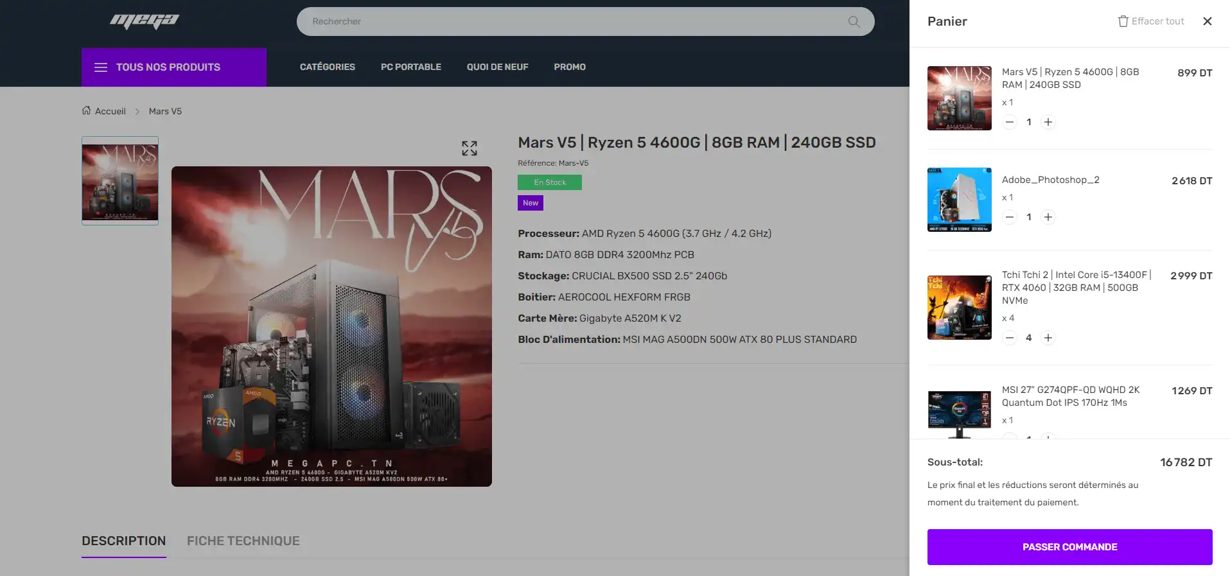Click the fullscreen expand image icon
Image resolution: width=1230 pixels, height=576 pixels.
pos(470,148)
